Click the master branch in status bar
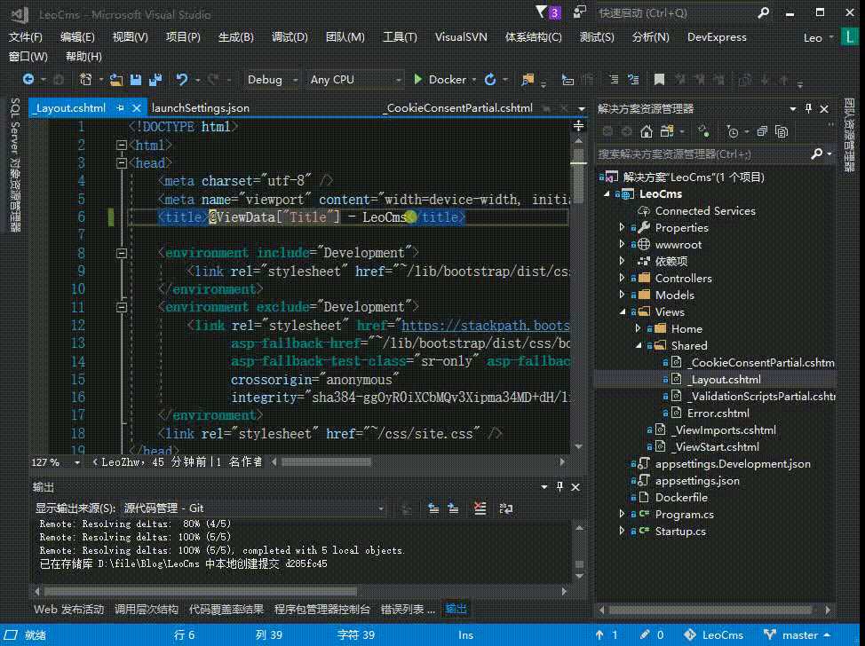This screenshot has width=865, height=646. click(798, 635)
